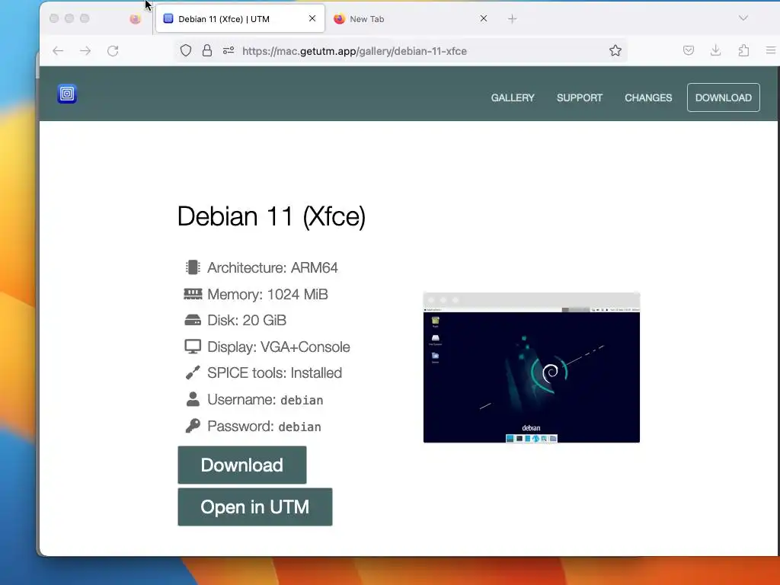Click the person icon beside Username

193,399
